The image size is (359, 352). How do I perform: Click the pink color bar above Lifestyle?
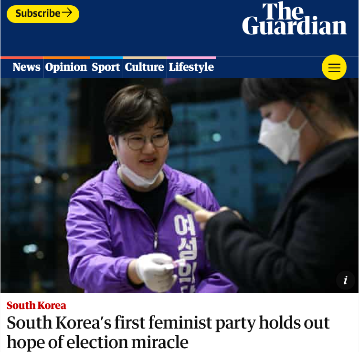(x=191, y=57)
